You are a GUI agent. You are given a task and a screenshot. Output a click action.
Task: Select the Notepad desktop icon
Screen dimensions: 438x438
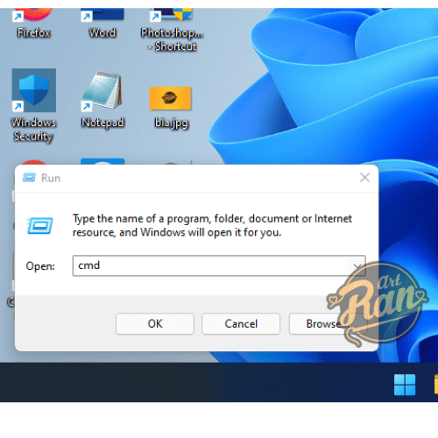pos(102,90)
